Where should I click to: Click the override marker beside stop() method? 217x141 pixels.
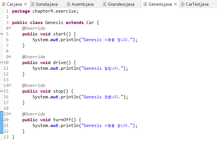pyautogui.click(x=2, y=91)
